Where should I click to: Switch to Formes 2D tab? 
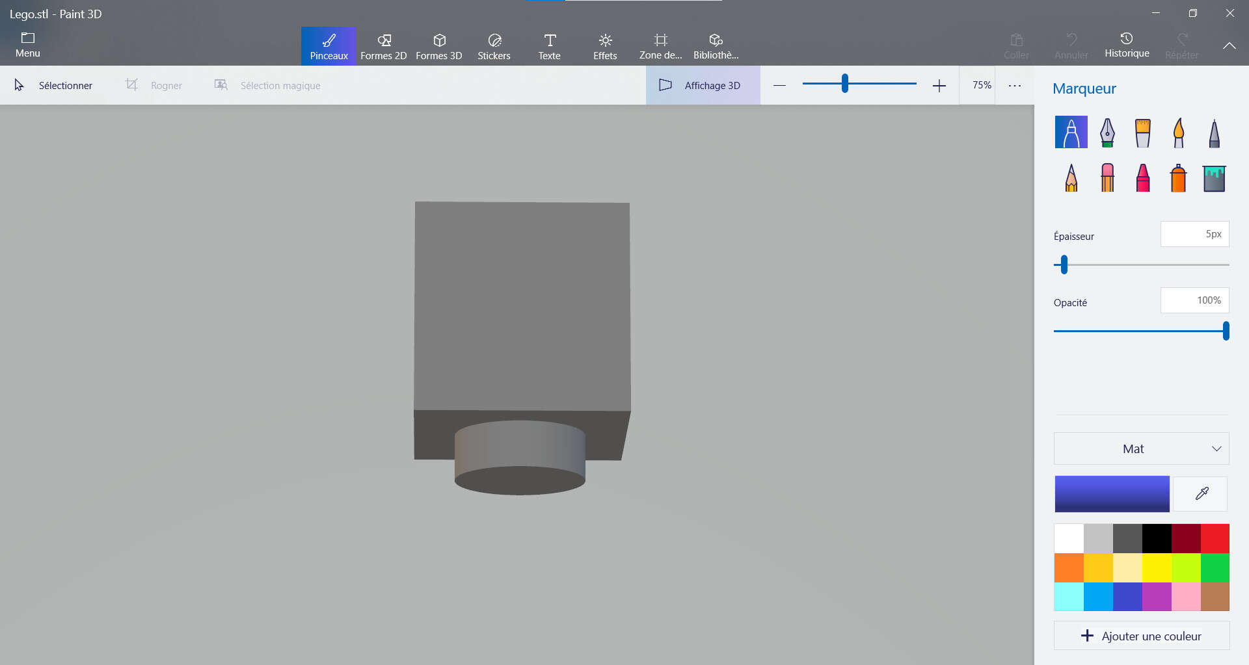pyautogui.click(x=383, y=46)
